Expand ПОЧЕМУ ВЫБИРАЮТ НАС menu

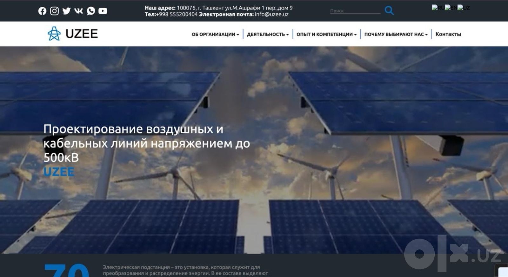pos(396,34)
